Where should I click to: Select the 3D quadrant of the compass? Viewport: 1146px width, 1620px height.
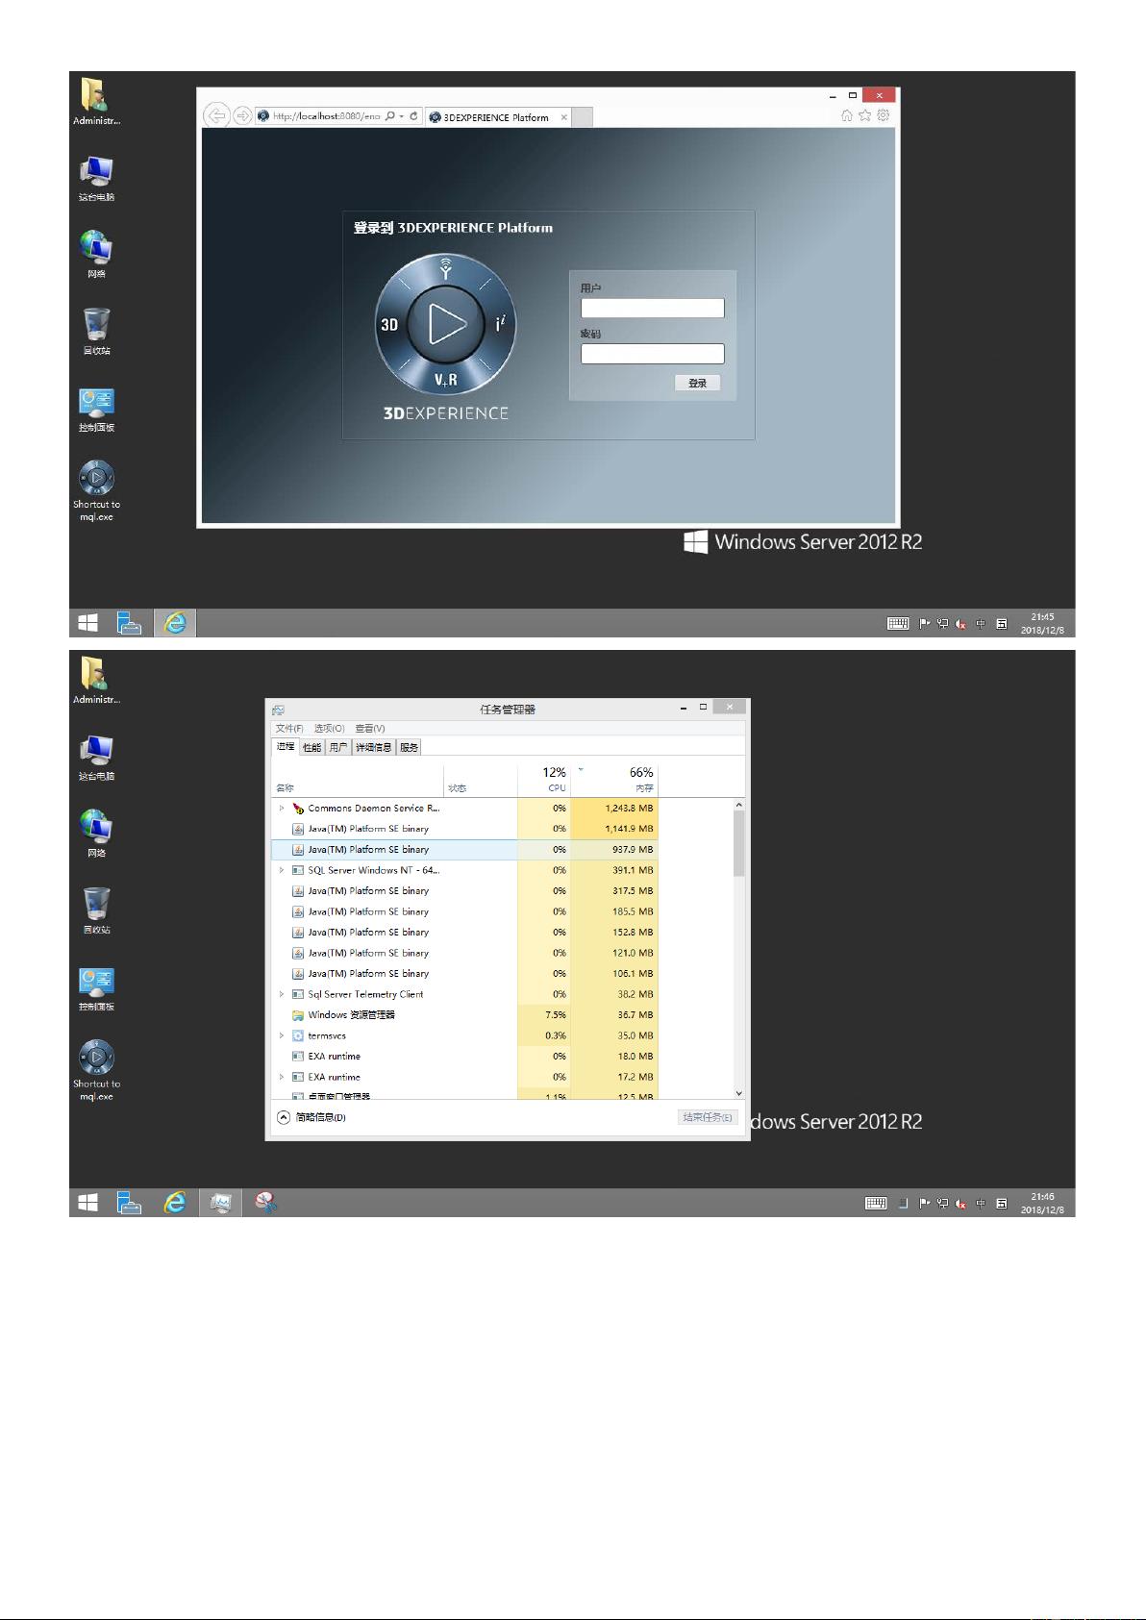point(389,324)
